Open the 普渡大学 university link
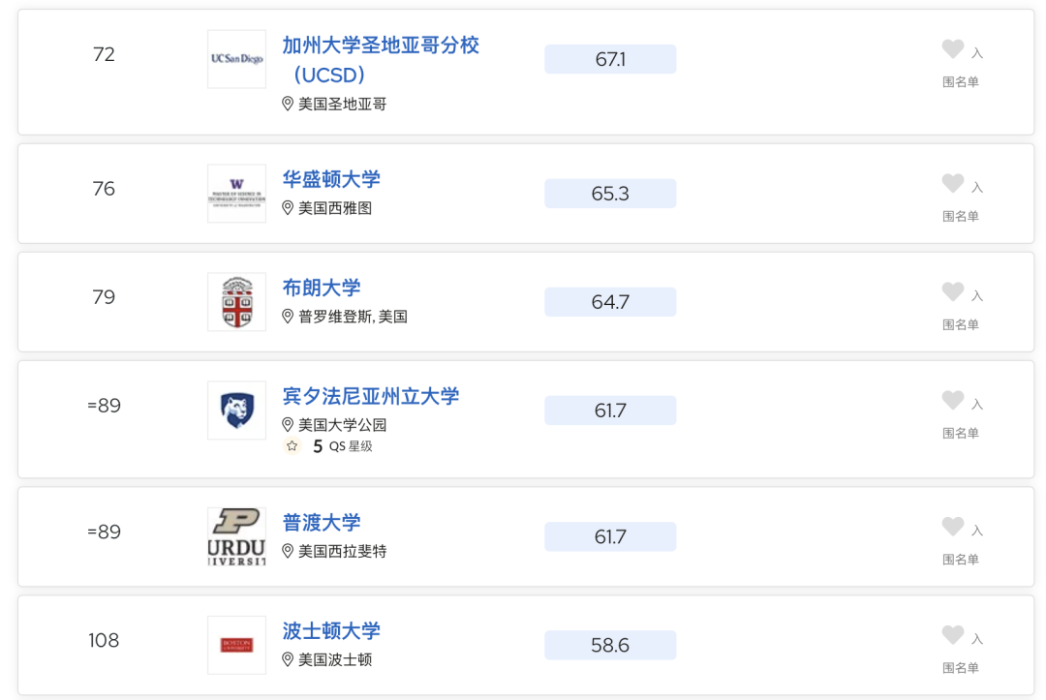This screenshot has height=700, width=1046. click(321, 522)
